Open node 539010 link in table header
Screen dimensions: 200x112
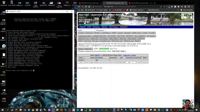[x=97, y=55]
